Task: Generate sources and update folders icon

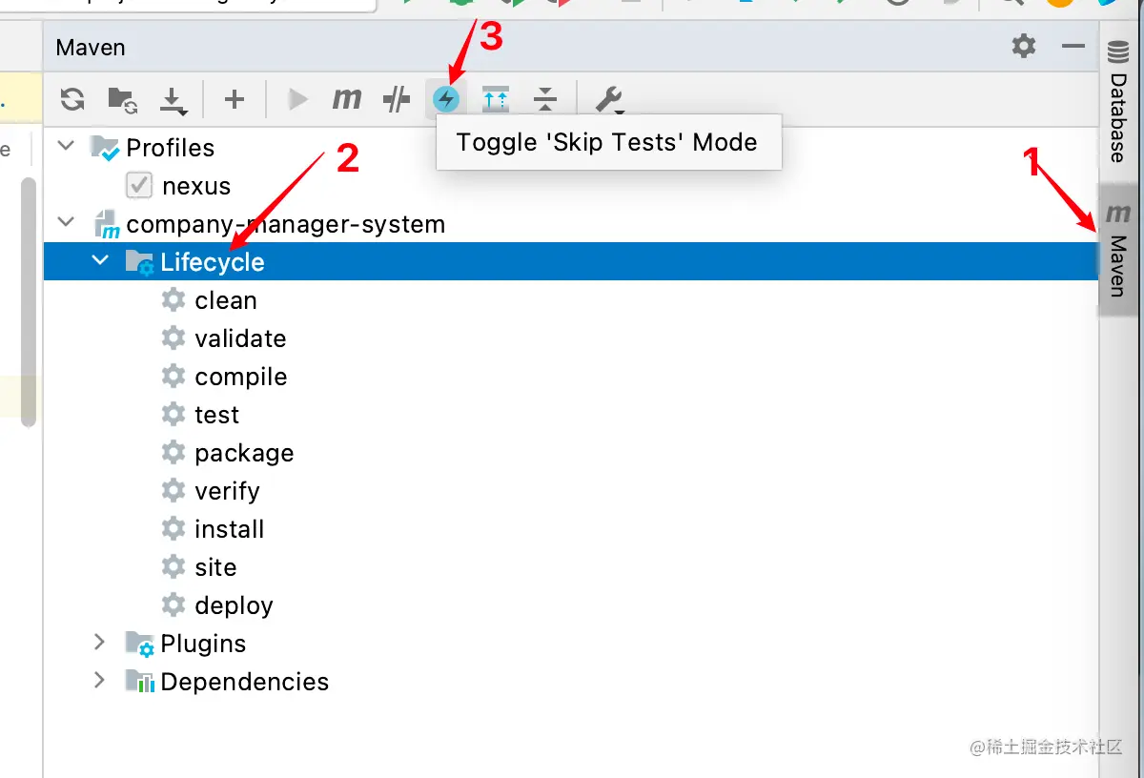Action: coord(122,99)
